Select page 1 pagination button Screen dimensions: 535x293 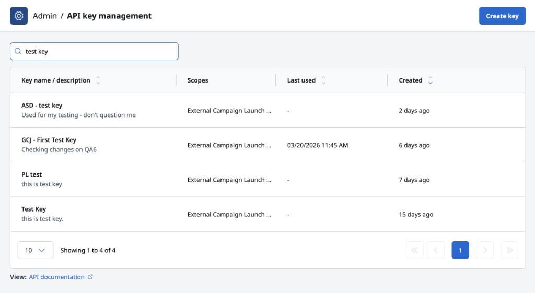click(x=460, y=250)
